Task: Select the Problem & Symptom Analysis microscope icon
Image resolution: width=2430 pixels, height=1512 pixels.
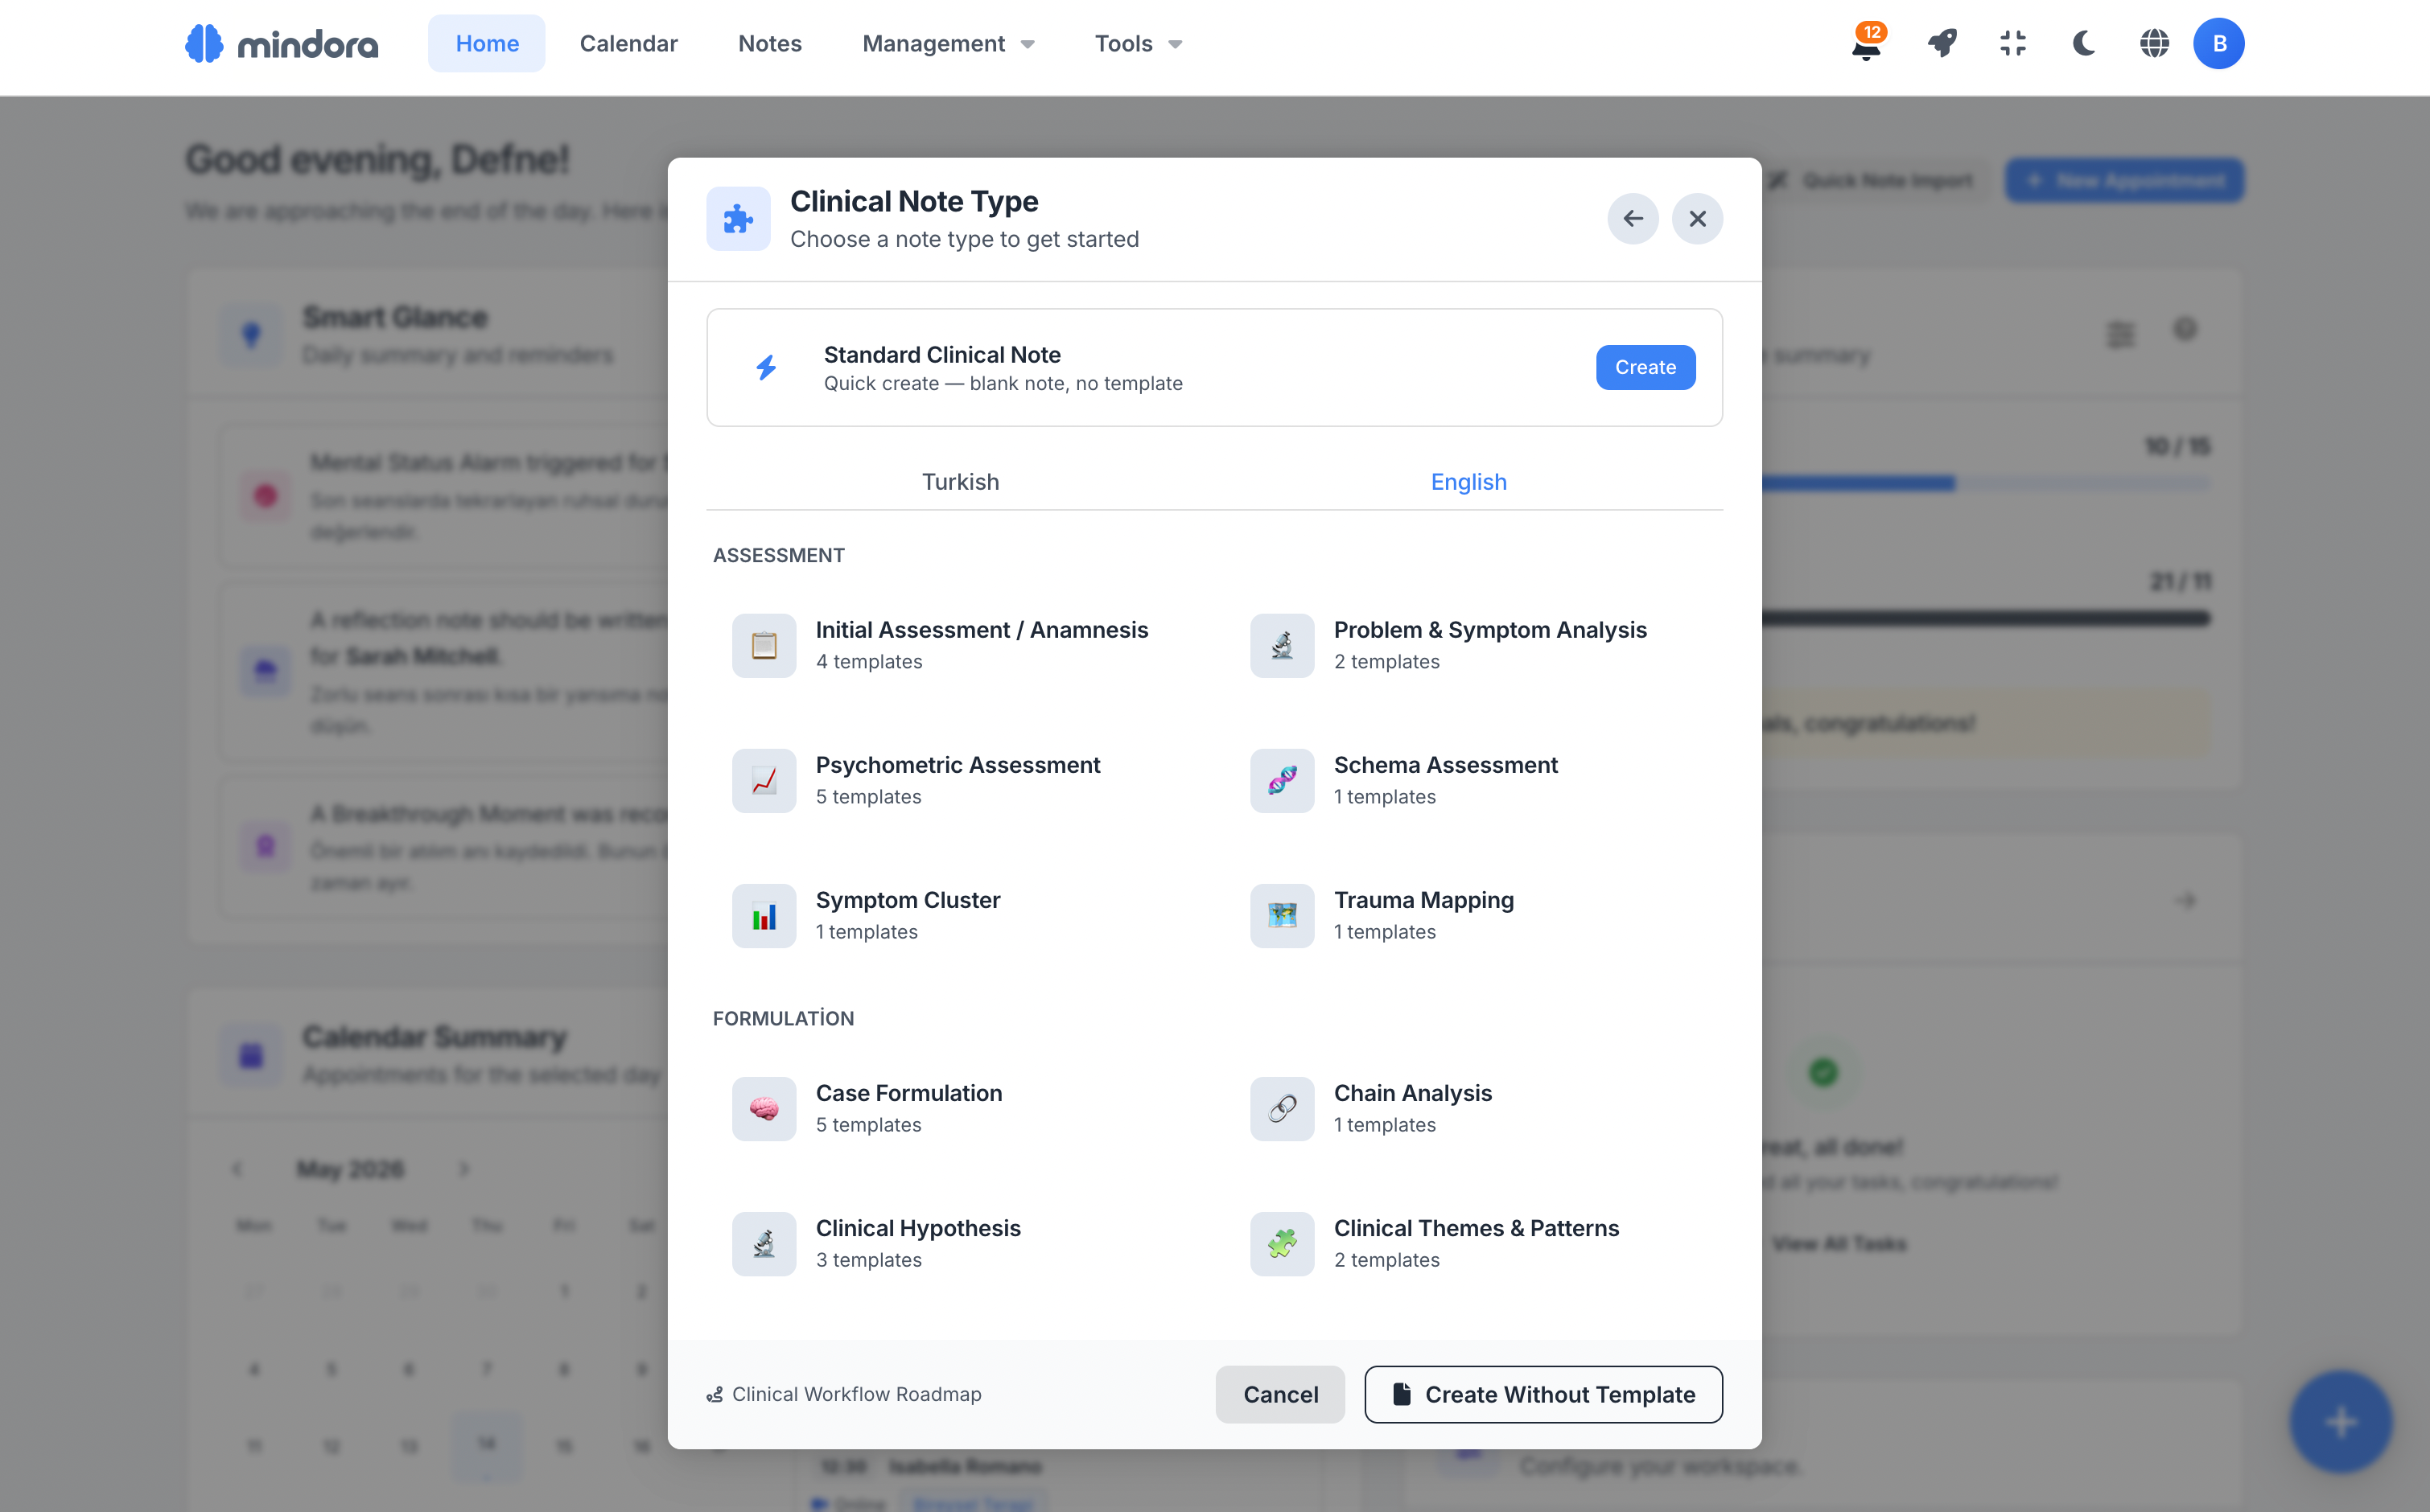Action: (x=1282, y=645)
